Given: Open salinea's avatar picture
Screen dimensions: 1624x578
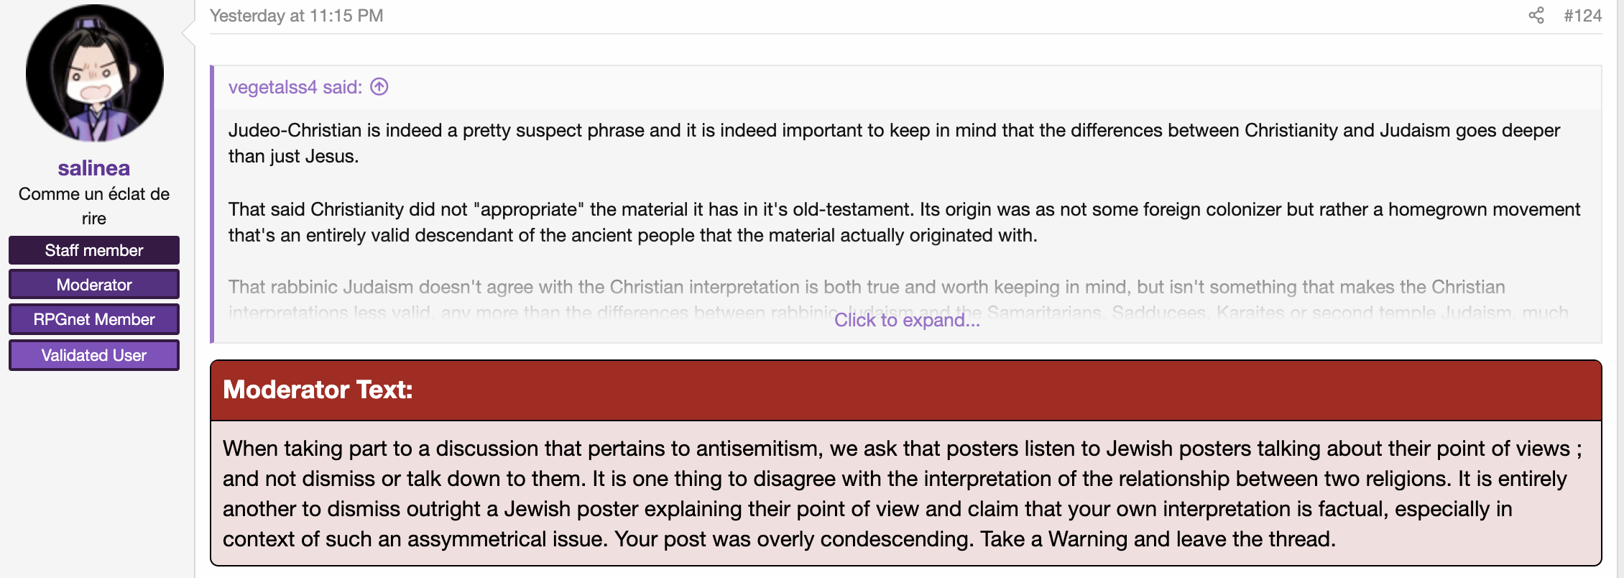Looking at the screenshot, I should point(94,73).
